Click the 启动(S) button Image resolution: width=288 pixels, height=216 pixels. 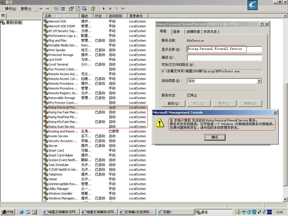click(x=173, y=103)
